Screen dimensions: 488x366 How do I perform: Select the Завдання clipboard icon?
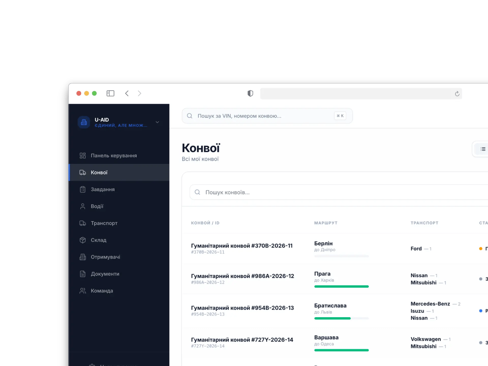(83, 190)
